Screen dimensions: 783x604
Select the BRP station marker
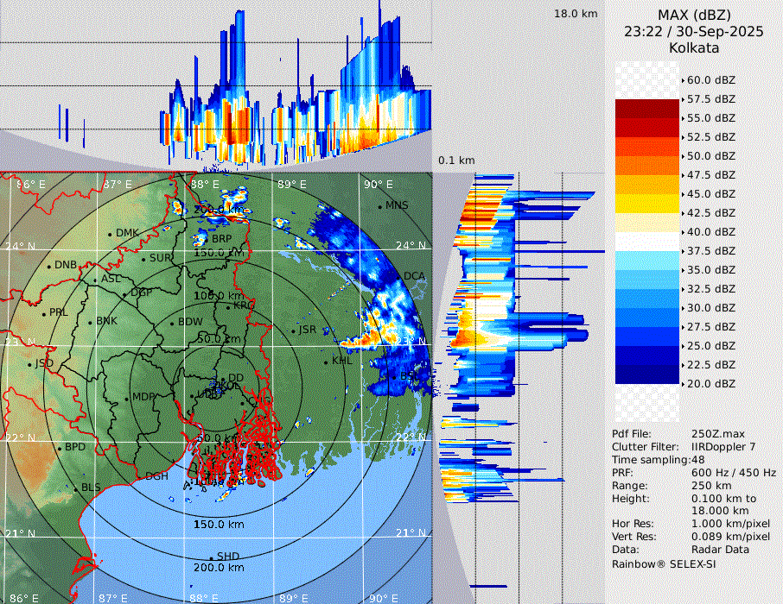207,239
